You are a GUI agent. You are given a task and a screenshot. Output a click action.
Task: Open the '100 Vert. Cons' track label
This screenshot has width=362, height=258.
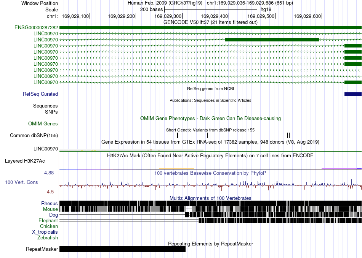click(x=21, y=182)
